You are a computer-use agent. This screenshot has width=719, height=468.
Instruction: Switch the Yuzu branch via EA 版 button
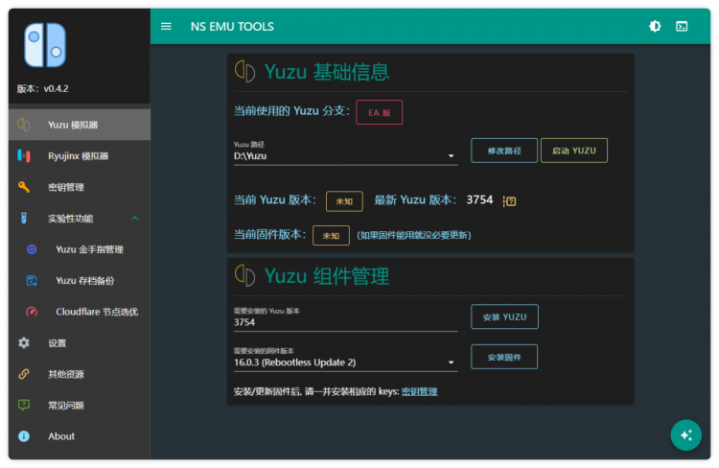coord(380,112)
